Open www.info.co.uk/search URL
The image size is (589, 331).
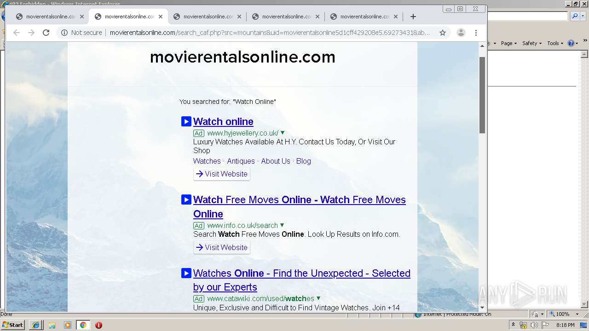coord(243,225)
